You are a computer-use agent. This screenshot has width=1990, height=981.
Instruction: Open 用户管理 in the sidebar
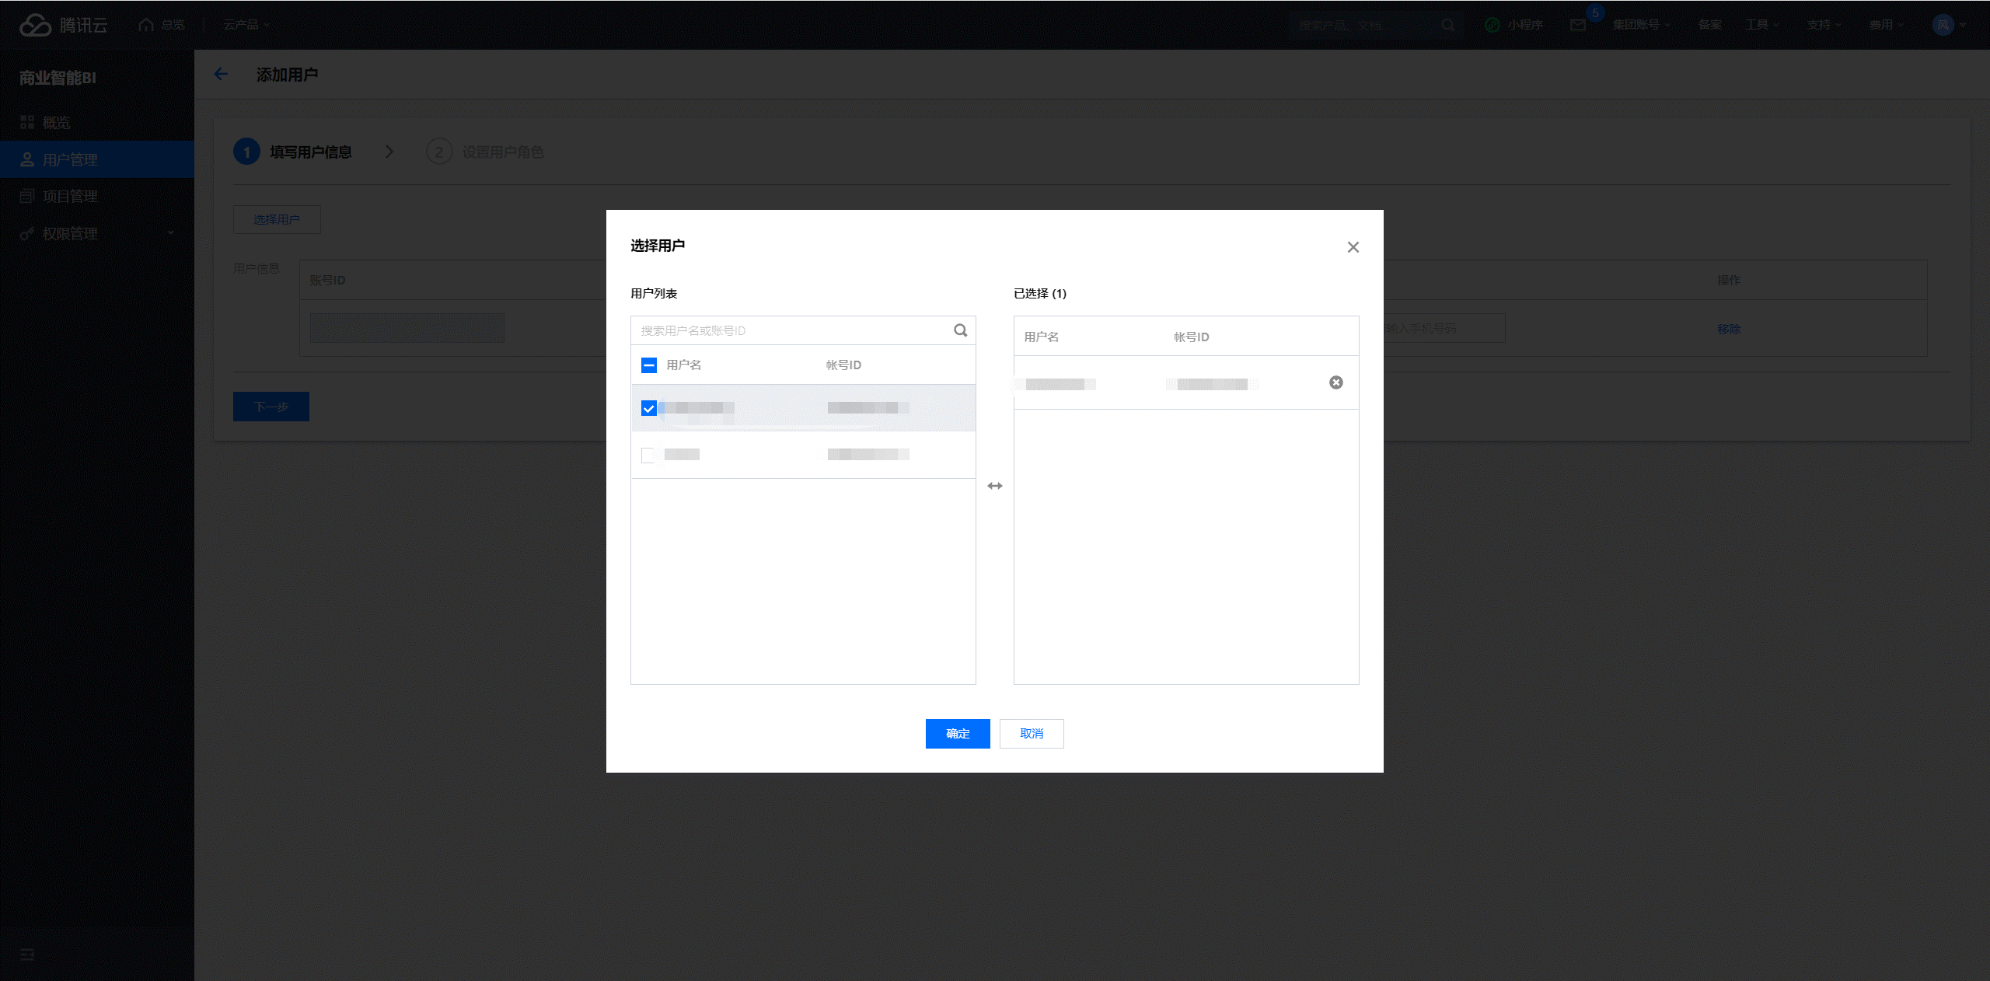pos(70,159)
